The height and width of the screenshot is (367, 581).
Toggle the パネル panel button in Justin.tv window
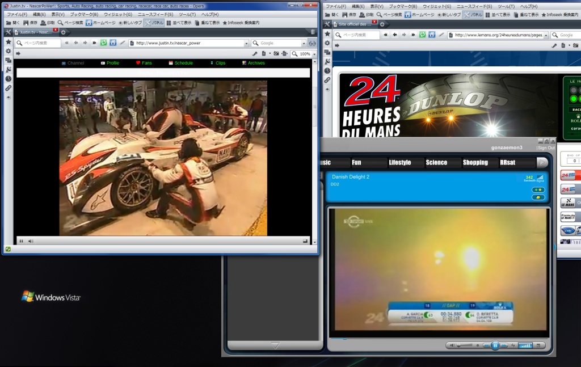click(154, 23)
